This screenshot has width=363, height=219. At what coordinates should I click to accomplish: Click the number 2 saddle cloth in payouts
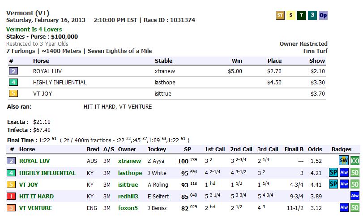[14, 71]
